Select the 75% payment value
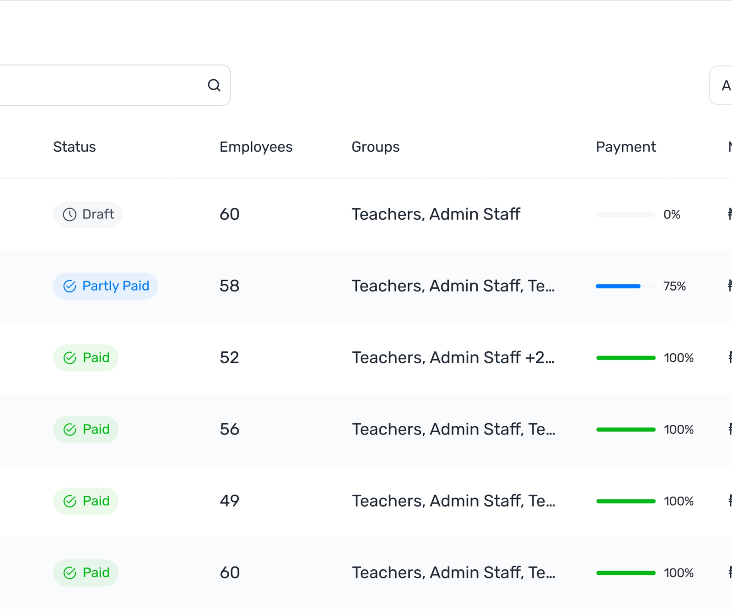 click(x=675, y=286)
